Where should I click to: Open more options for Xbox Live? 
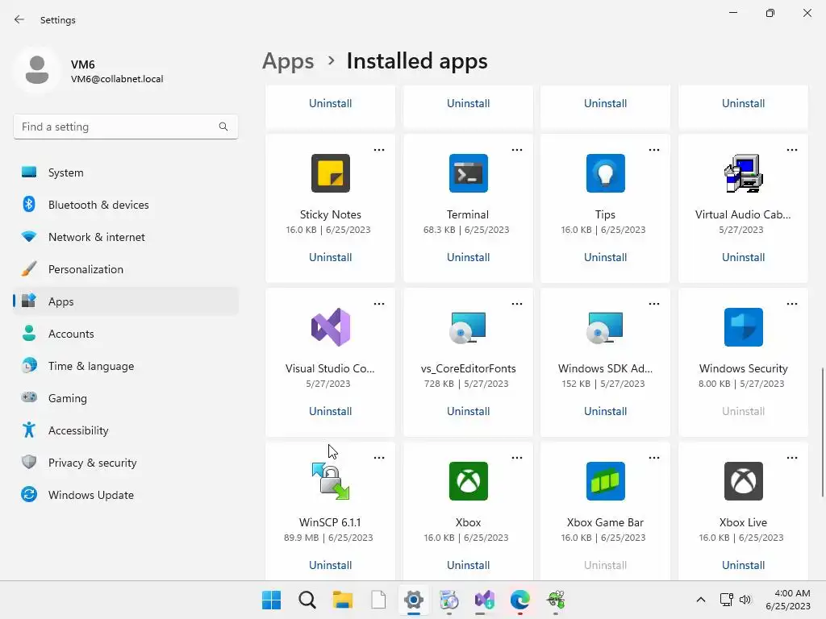pos(792,458)
